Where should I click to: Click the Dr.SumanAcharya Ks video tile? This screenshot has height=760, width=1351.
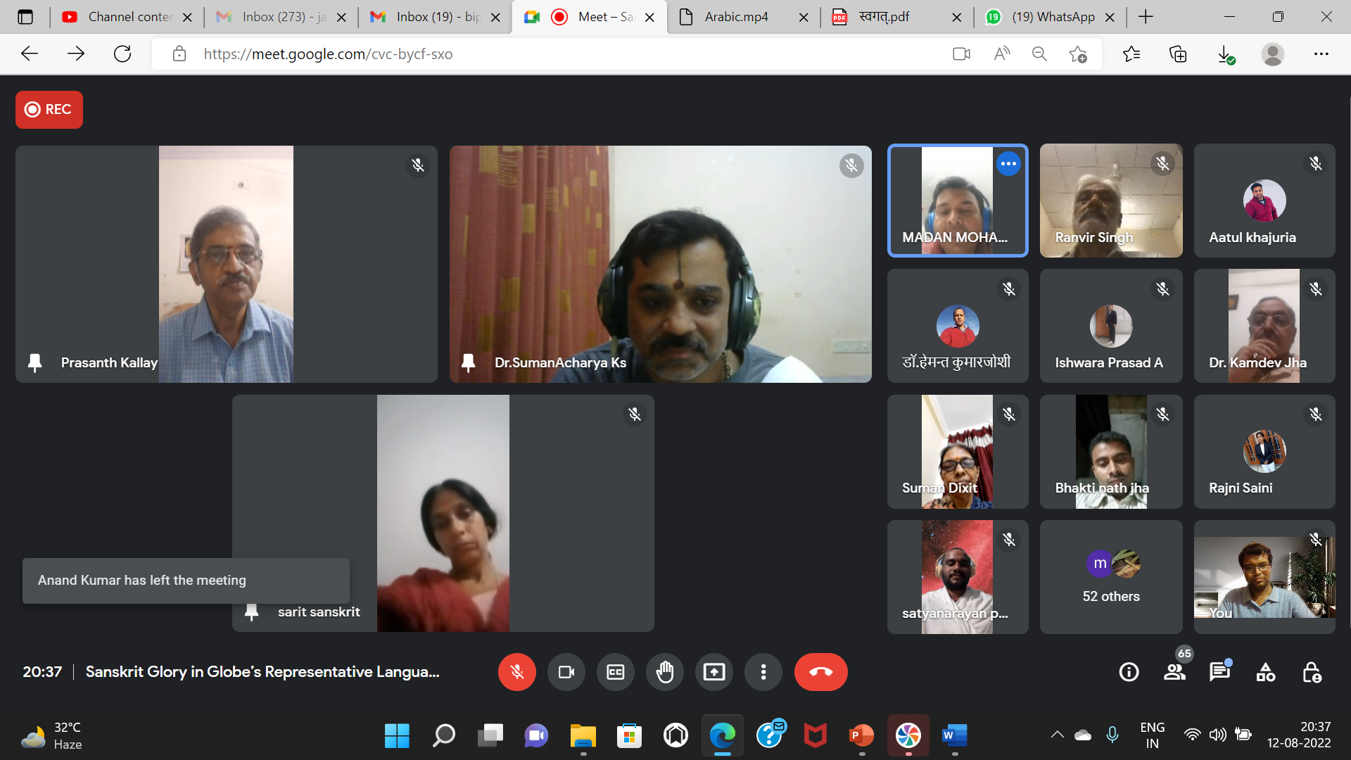[660, 264]
